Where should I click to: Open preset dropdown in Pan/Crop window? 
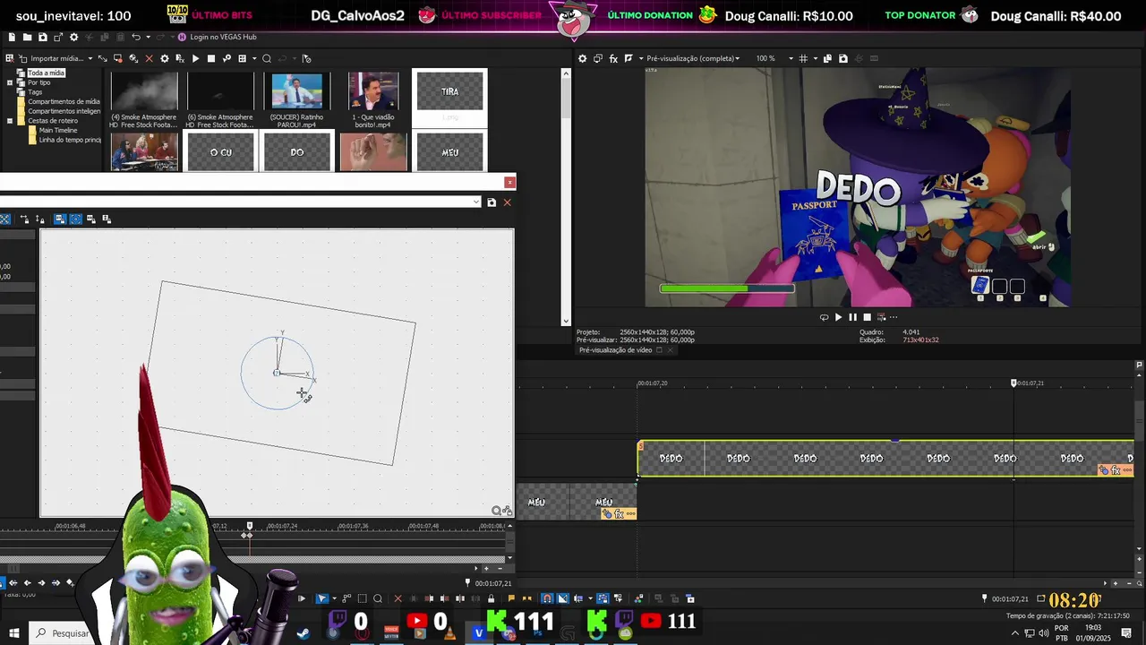tap(476, 202)
